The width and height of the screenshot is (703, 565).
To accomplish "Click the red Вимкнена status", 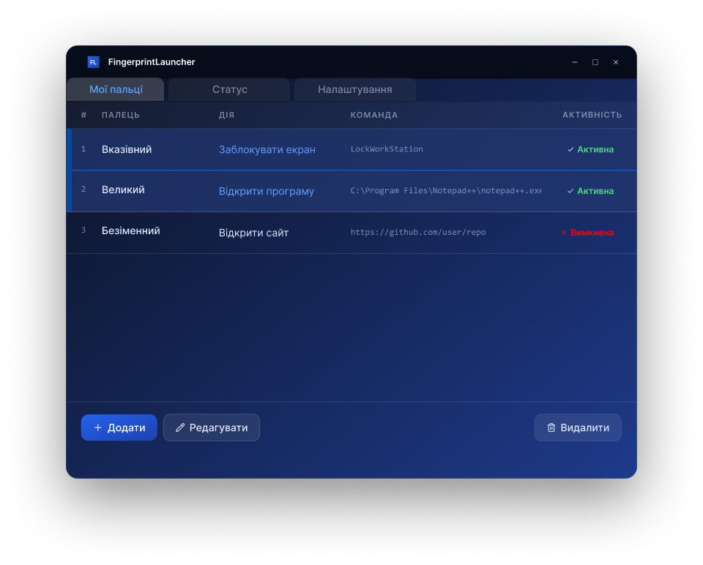I will [587, 233].
